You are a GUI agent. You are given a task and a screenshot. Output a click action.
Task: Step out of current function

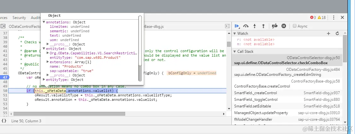263,26
